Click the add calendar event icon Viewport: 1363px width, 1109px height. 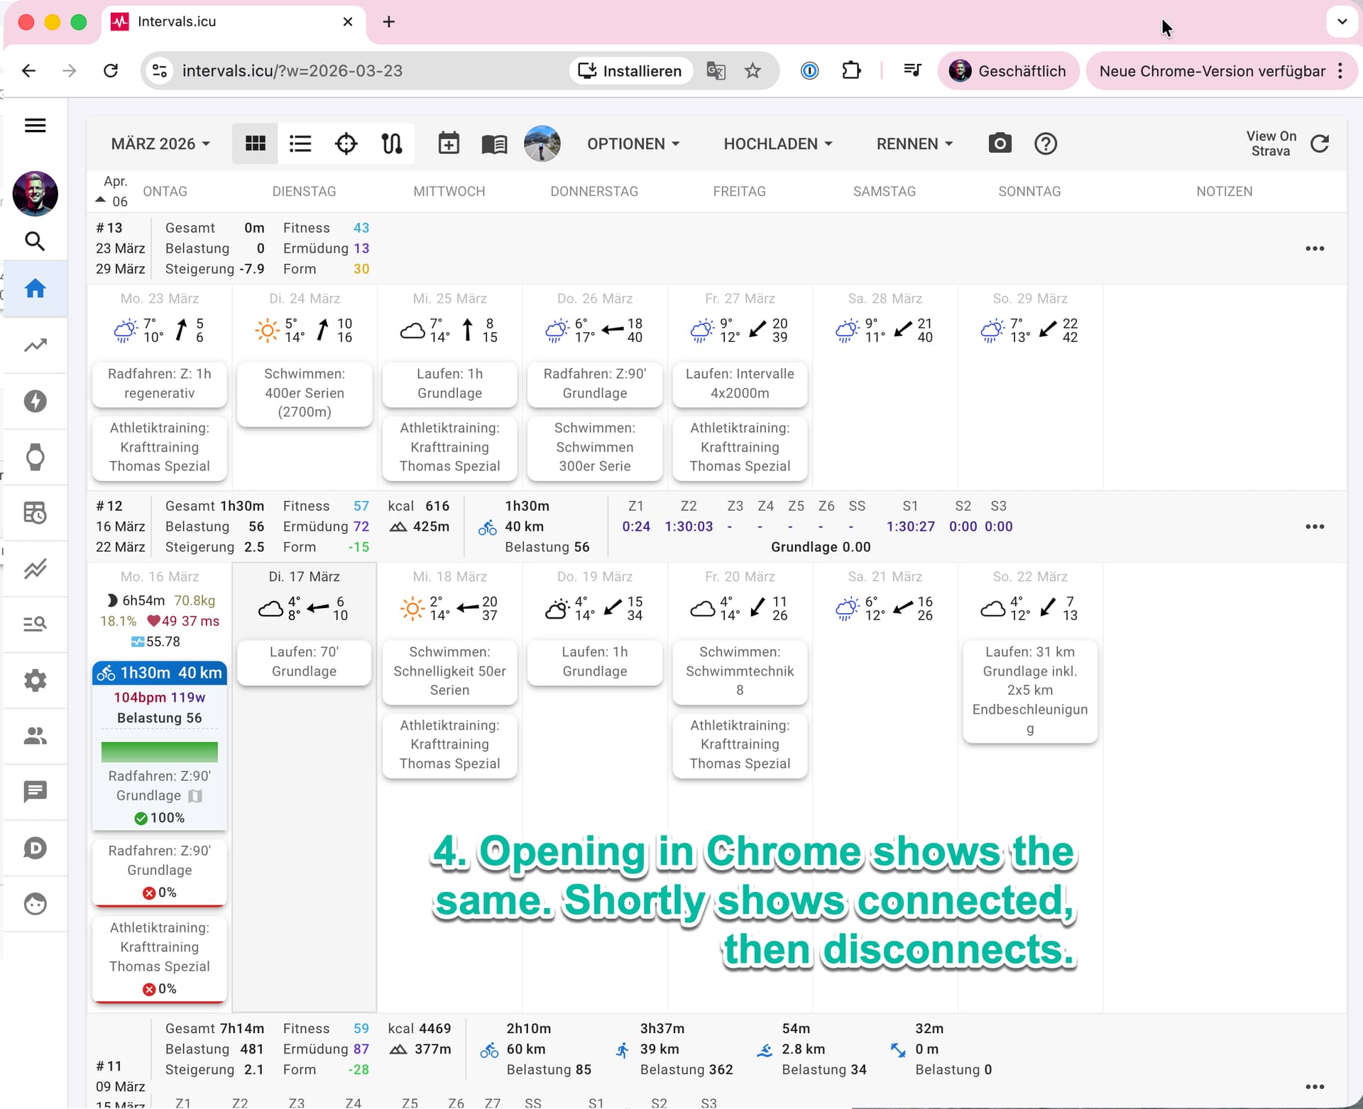(x=449, y=144)
